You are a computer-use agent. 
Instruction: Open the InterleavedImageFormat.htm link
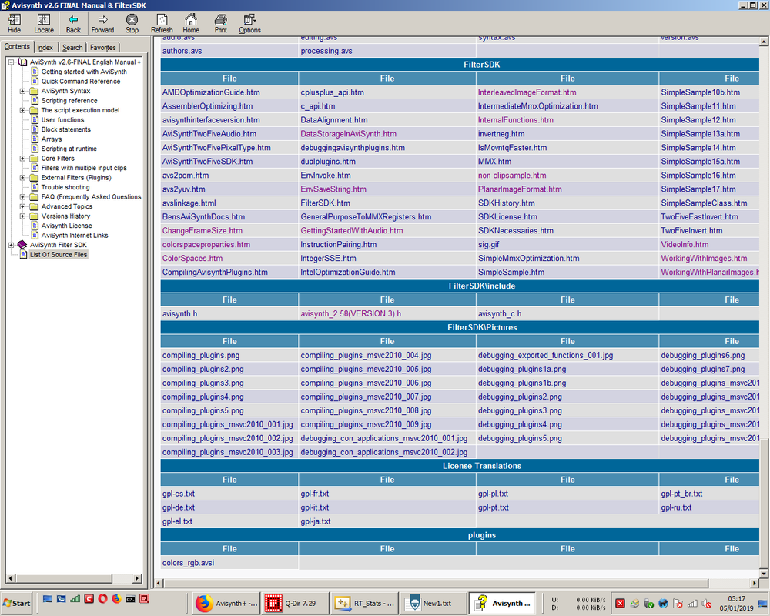527,92
